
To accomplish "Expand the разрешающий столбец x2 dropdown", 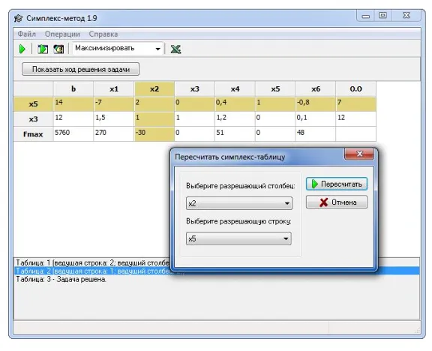I will 239,203.
